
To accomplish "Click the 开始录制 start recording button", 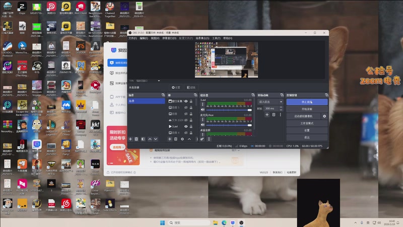I will pyautogui.click(x=307, y=109).
